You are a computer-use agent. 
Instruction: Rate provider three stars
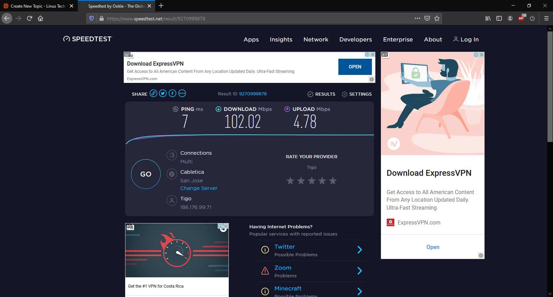(312, 181)
